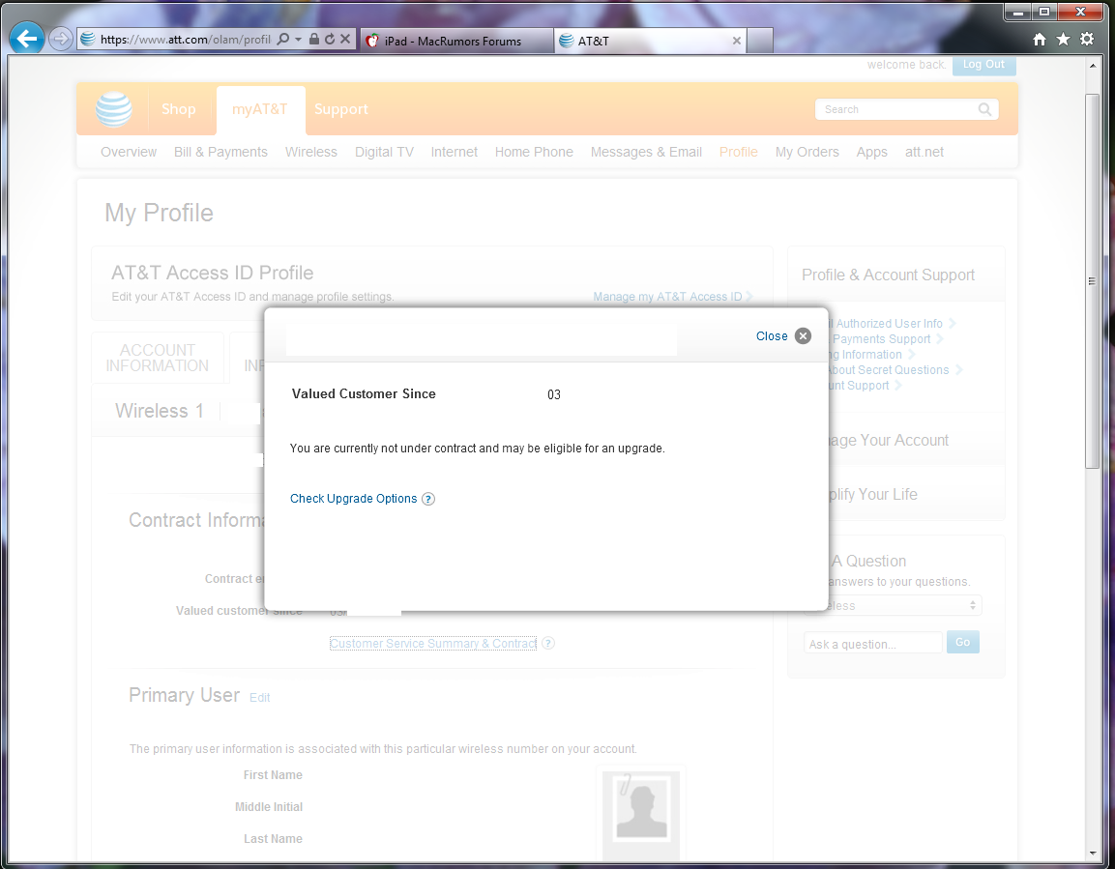1115x869 pixels.
Task: Open att.net navigation item
Action: click(x=924, y=152)
